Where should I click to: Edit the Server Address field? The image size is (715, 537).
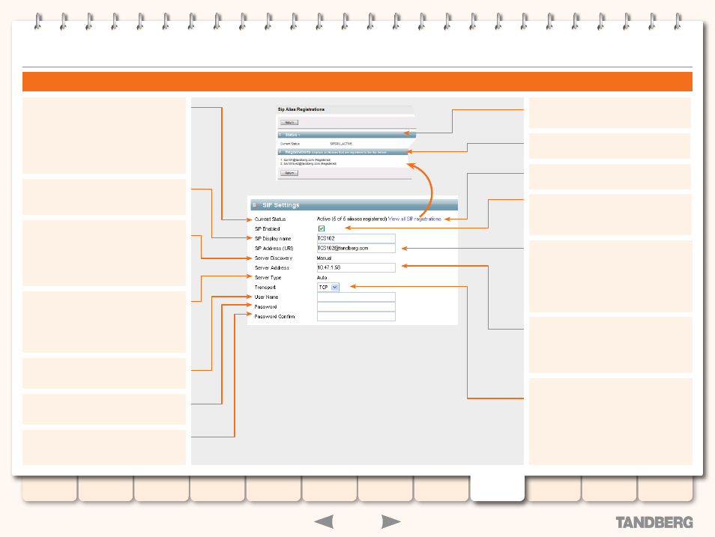[356, 267]
